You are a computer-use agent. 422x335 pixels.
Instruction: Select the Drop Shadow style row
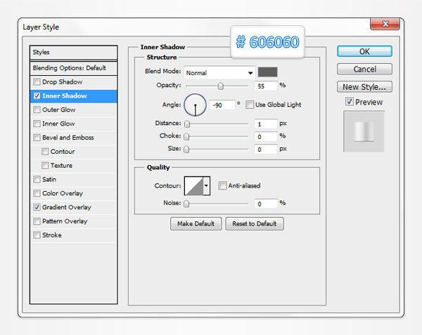(x=74, y=81)
